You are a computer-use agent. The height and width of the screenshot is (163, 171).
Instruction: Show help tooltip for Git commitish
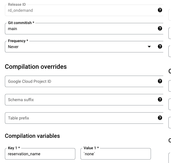tap(160, 28)
